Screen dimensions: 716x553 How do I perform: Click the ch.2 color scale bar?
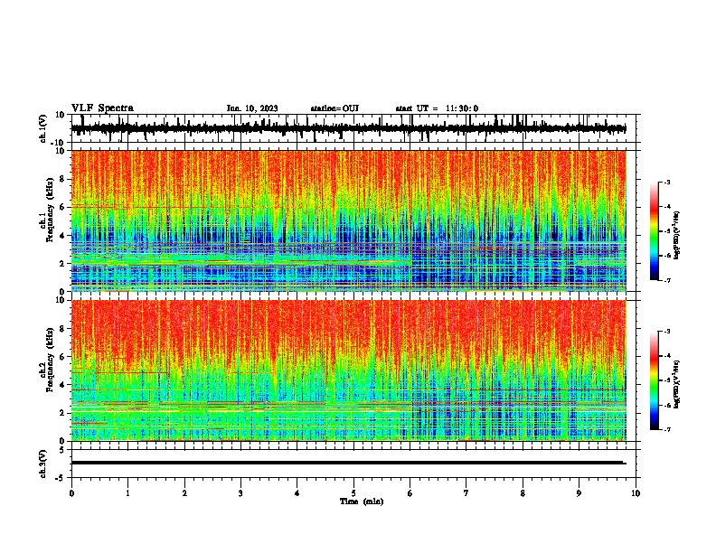(654, 380)
